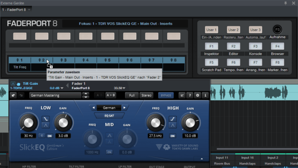Select the LOW band bell shape icon
The image size is (298, 168).
[x=46, y=125]
